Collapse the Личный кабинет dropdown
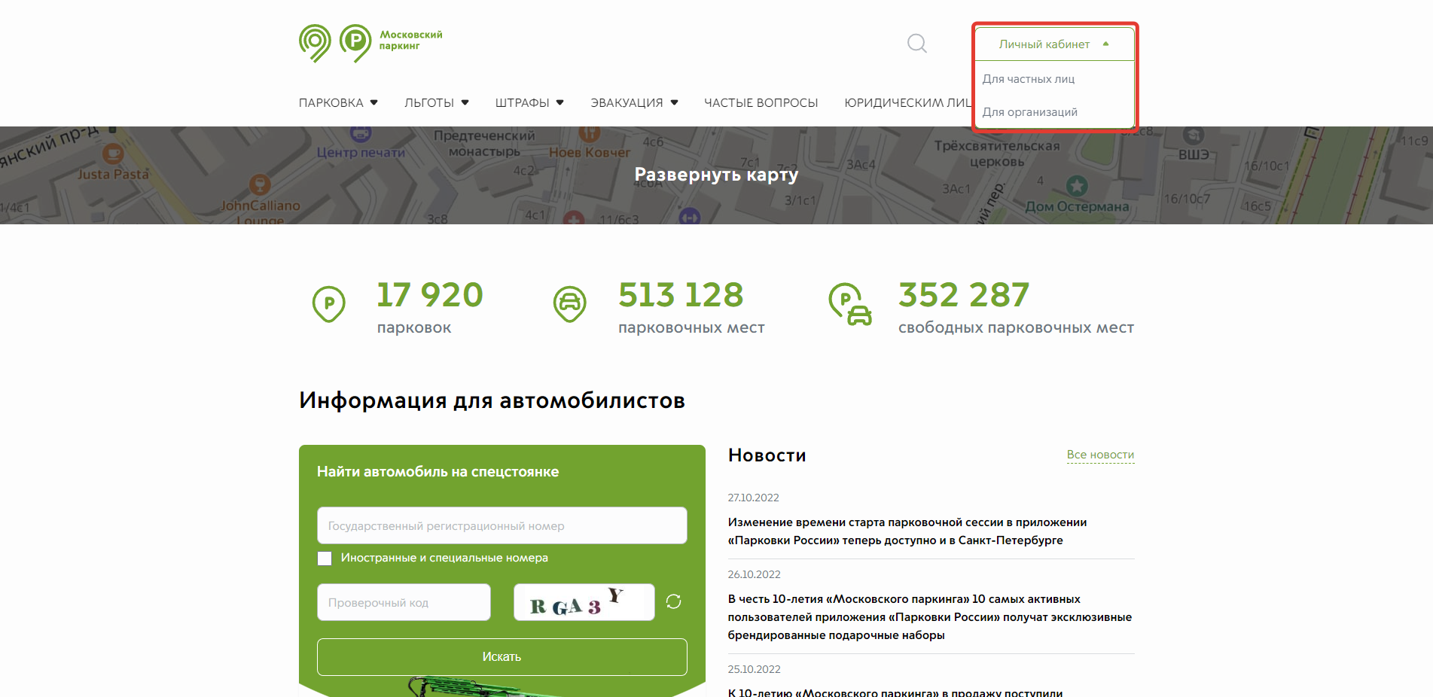Screen dimensions: 1433x697 click(x=1053, y=44)
